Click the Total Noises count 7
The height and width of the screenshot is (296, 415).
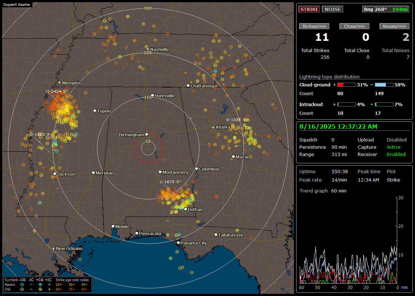pos(408,57)
